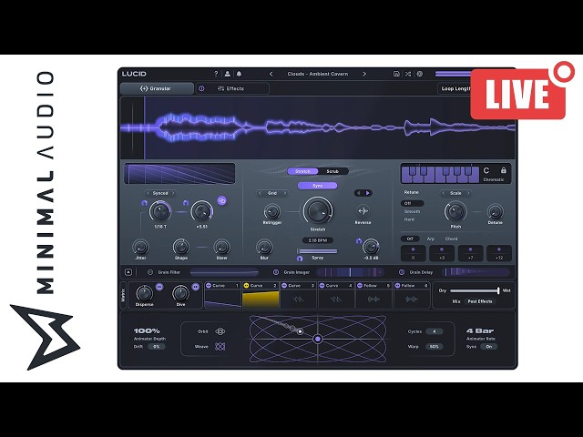This screenshot has height=437, width=583.
Task: Toggle the Effects power button
Action: 201,88
